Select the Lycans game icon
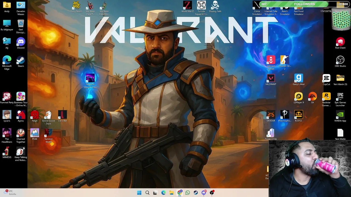 point(7,116)
